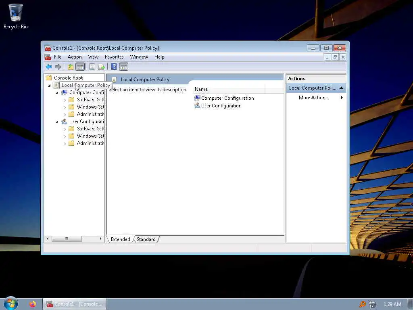
Task: Select Windows Settings under User Configuration
Action: click(x=90, y=136)
